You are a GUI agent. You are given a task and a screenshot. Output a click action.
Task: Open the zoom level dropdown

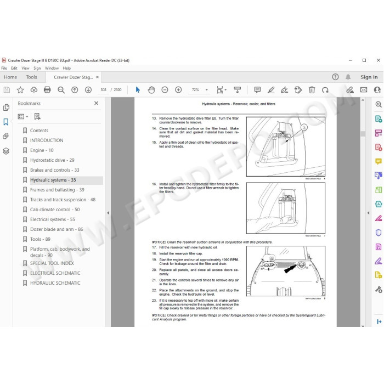207,90
